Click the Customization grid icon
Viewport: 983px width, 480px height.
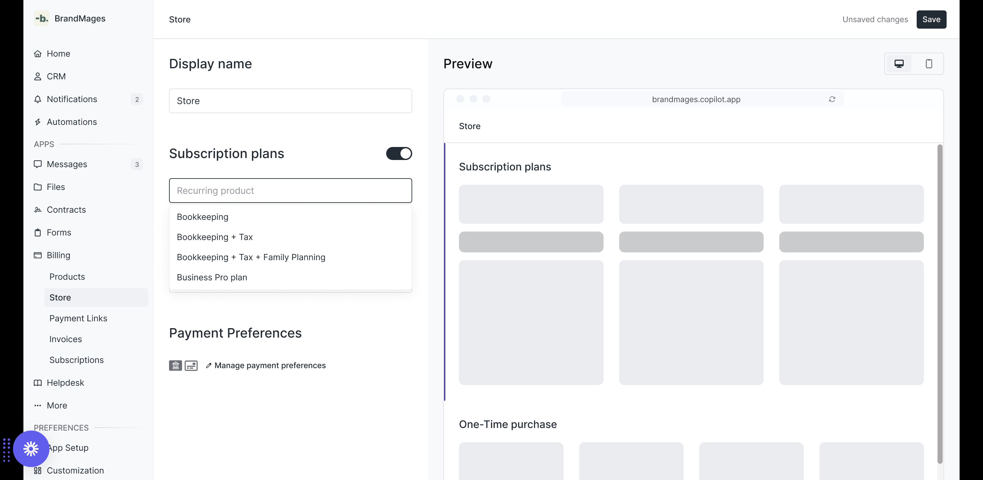point(37,471)
